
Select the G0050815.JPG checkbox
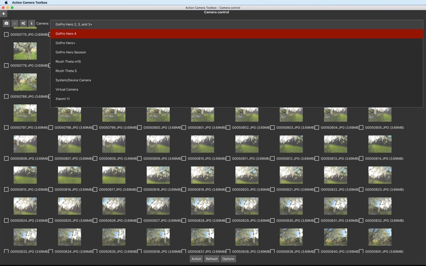tap(6, 189)
